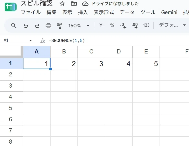Decrease decimal places

pos(123,26)
